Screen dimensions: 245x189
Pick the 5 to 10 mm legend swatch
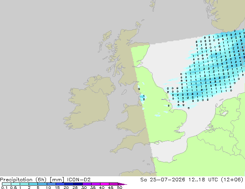42,184
